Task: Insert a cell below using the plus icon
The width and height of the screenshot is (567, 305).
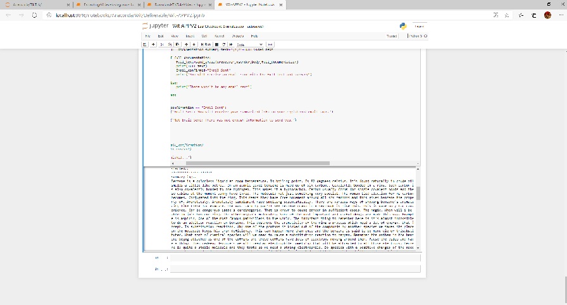Action: [153, 44]
